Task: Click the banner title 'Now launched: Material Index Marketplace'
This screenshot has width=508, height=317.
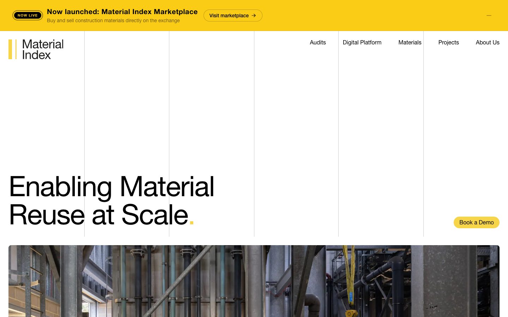Action: tap(122, 12)
